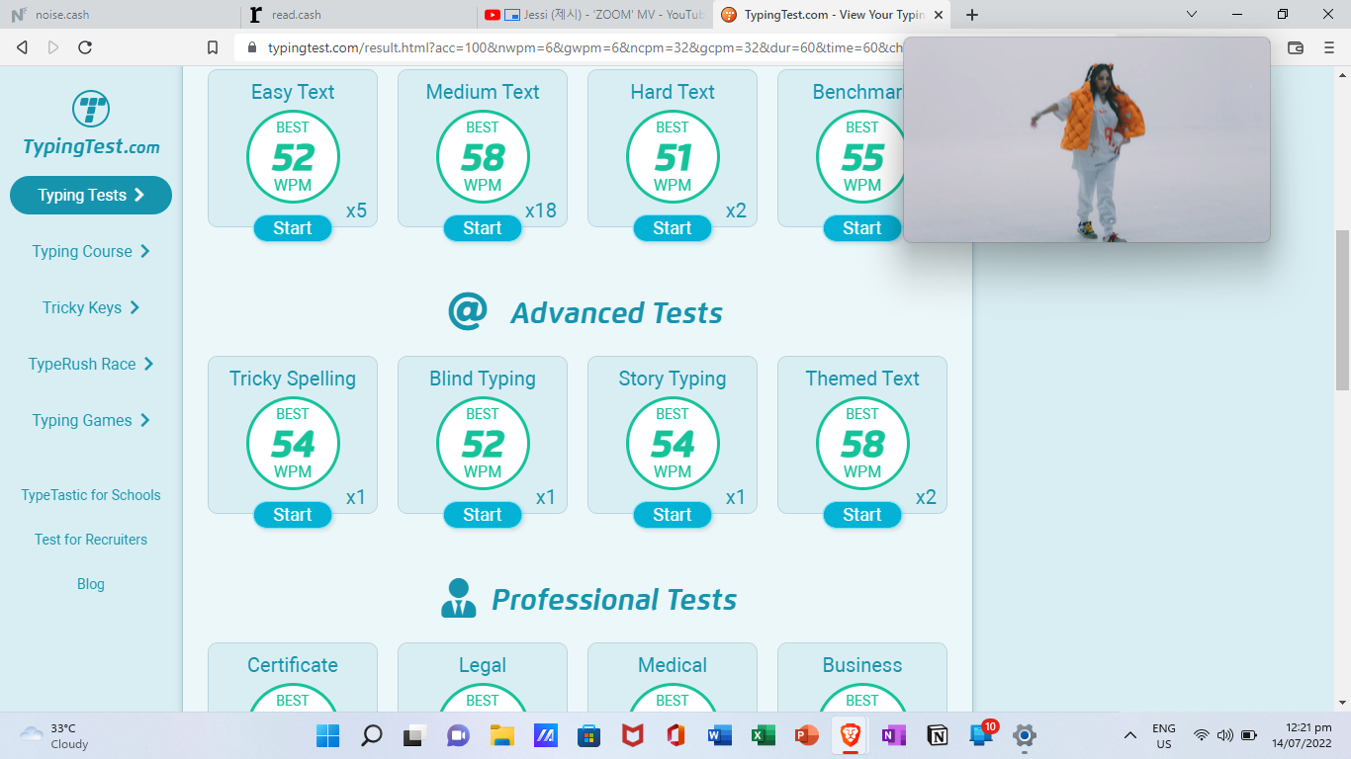Bookmark this page with the bookmark icon
The width and height of the screenshot is (1351, 759).
click(213, 47)
